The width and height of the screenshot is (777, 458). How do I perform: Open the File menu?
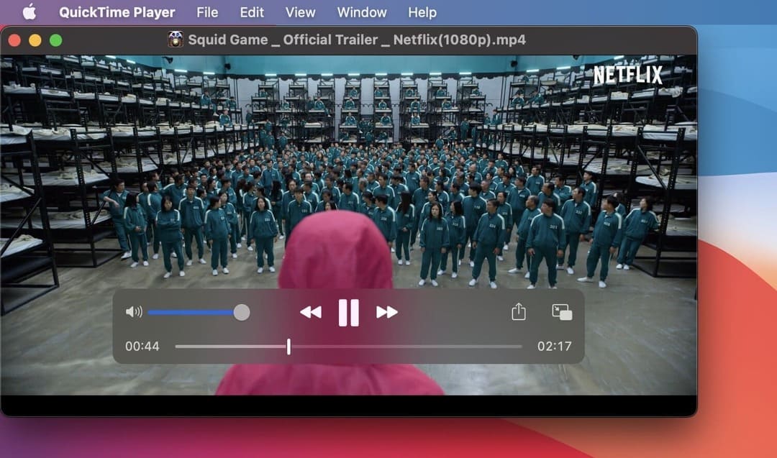point(207,12)
